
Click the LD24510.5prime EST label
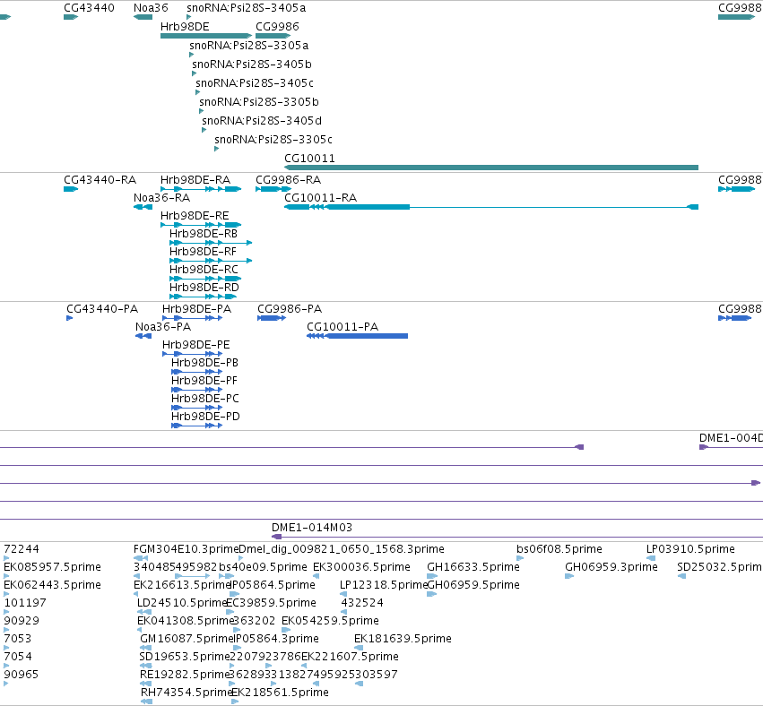[x=183, y=603]
